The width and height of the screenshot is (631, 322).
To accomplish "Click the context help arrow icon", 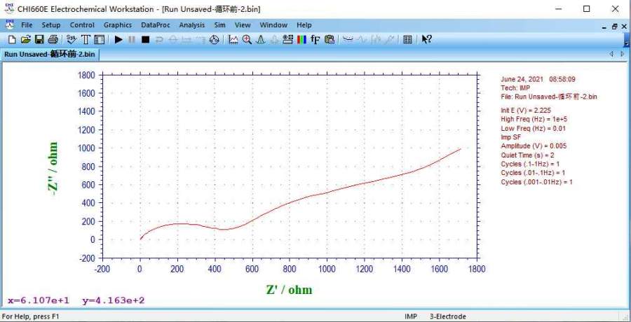I will tap(426, 40).
